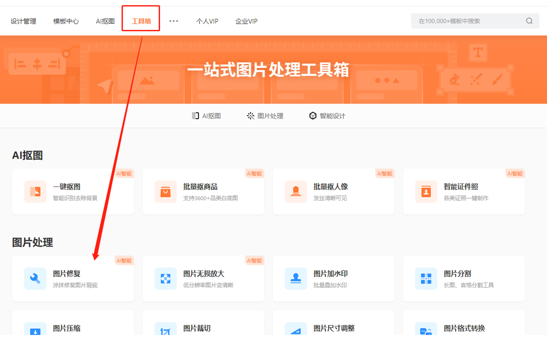This screenshot has width=547, height=338.
Task: Click the search magnifier icon
Action: pyautogui.click(x=529, y=21)
